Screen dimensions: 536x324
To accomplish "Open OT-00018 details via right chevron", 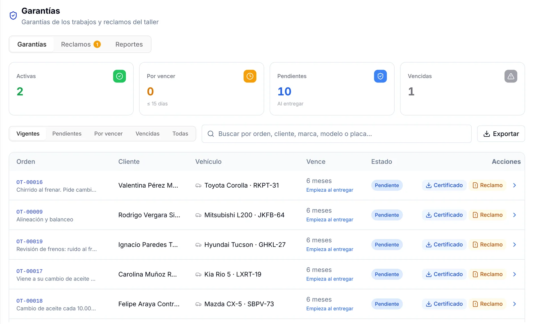I will pyautogui.click(x=515, y=304).
